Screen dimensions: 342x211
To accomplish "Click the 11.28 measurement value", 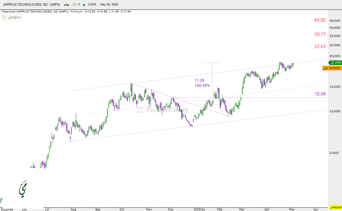I will pos(199,81).
